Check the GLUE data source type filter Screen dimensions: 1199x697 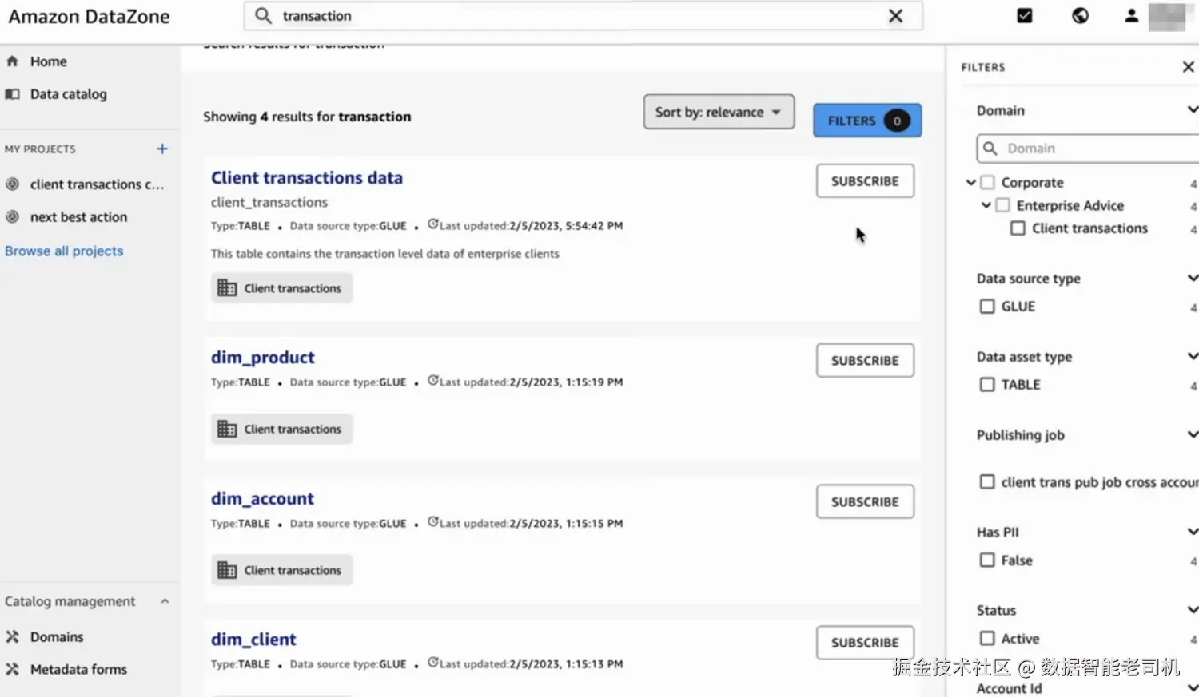click(987, 307)
